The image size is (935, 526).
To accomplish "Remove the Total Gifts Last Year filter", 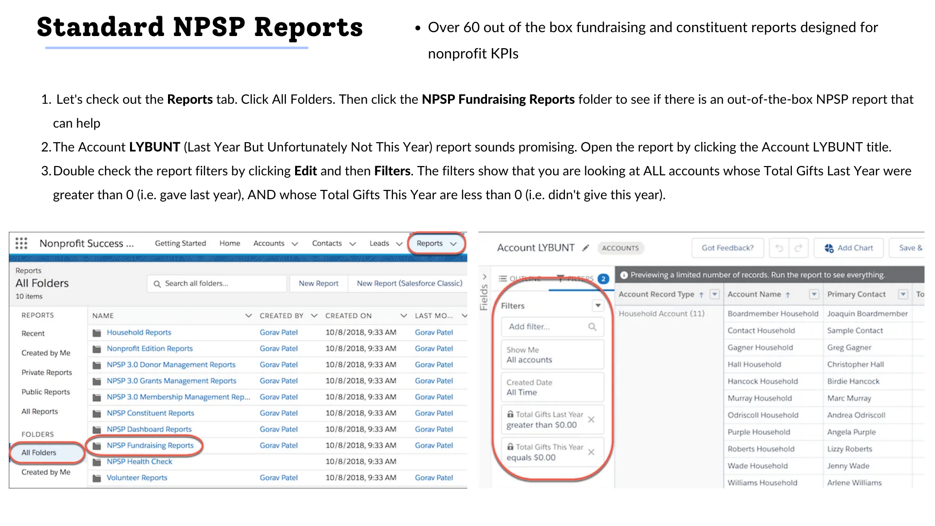I will tap(591, 419).
